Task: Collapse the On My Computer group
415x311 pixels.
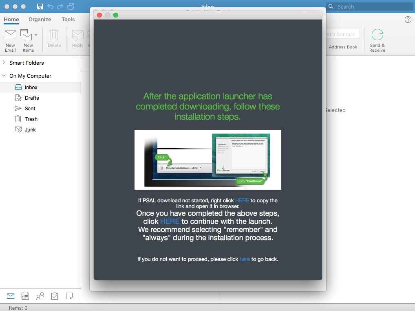Action: coord(4,76)
